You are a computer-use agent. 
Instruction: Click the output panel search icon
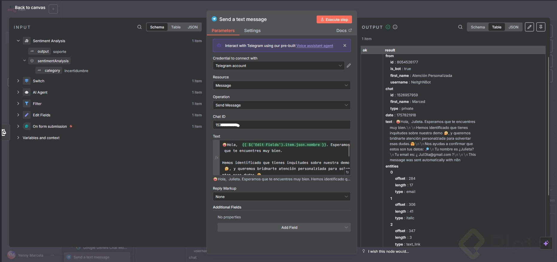click(x=460, y=27)
